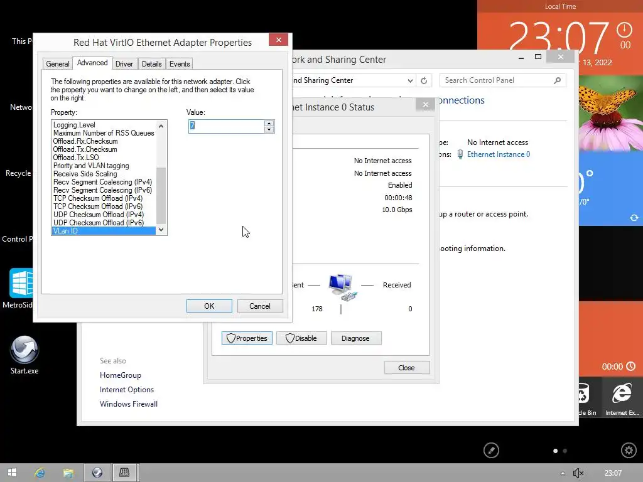This screenshot has width=643, height=482.
Task: Select Offload.Rx.Checksum property
Action: click(x=104, y=141)
